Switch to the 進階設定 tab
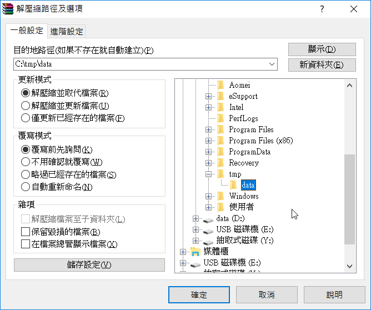Image resolution: width=371 pixels, height=310 pixels. tap(67, 31)
